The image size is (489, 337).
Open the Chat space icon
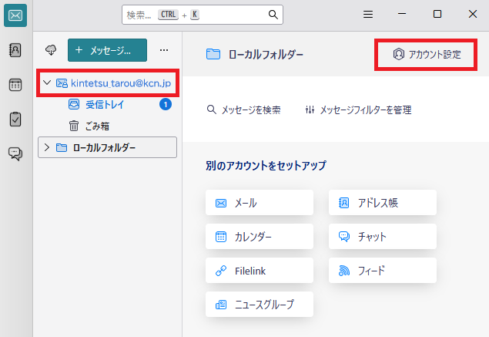pos(15,153)
